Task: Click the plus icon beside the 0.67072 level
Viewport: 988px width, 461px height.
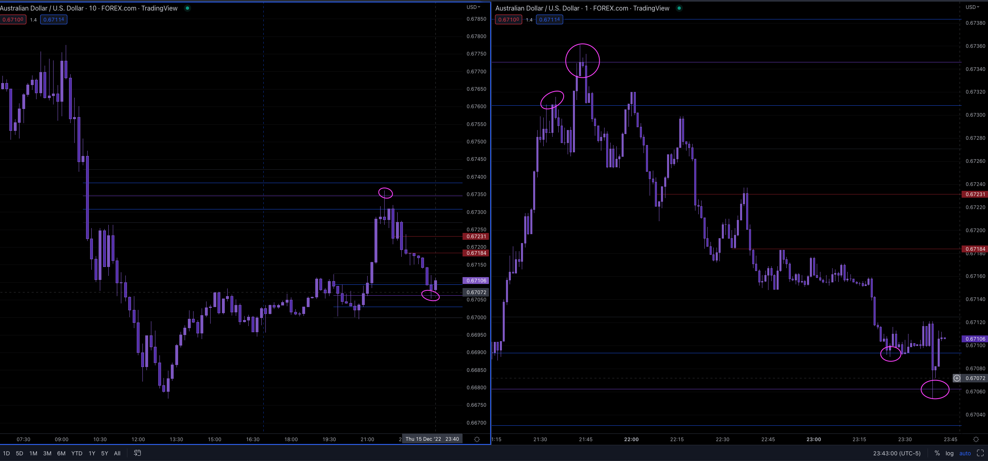Action: click(957, 378)
